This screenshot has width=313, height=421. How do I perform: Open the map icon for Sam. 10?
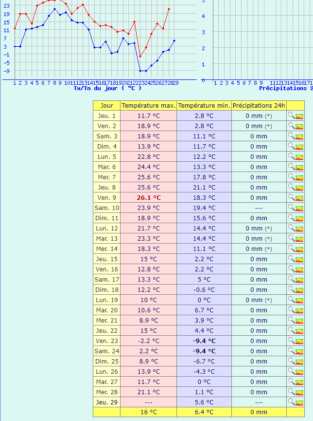299,208
